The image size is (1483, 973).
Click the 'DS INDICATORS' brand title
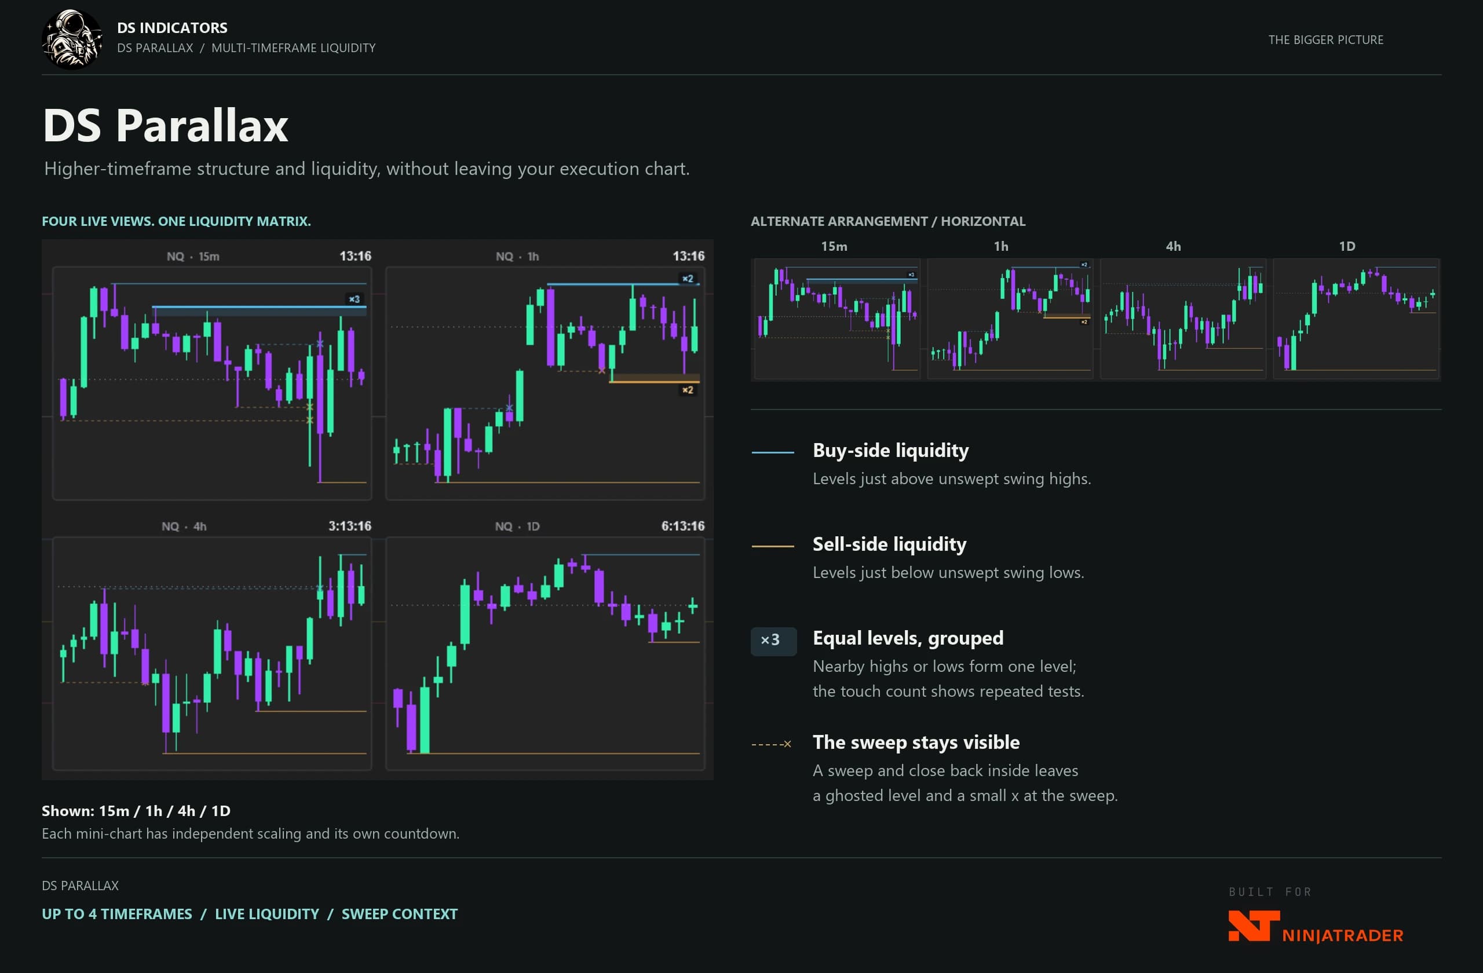(x=172, y=27)
